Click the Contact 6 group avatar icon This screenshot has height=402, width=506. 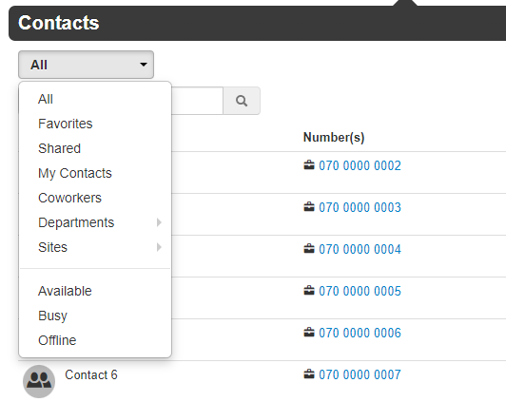pos(39,381)
